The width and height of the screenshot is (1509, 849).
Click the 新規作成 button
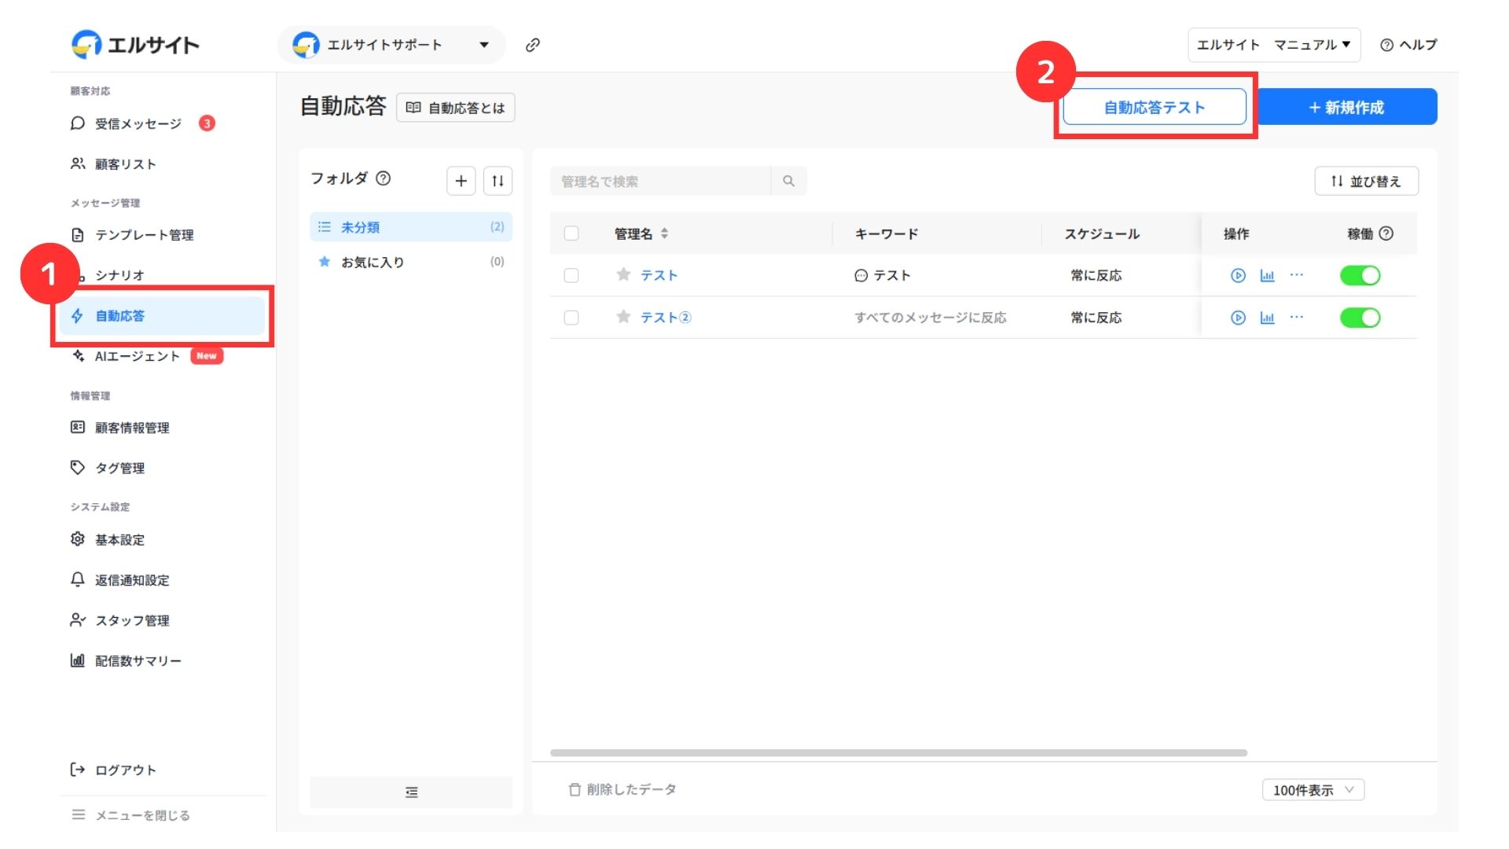[x=1347, y=107]
